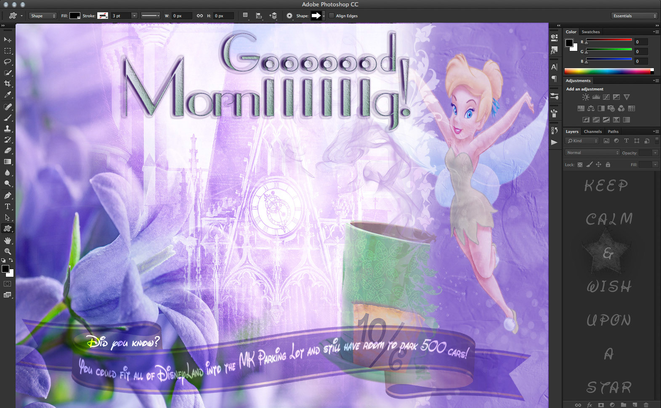Add a layer mask from Layers footer
Screen dimensions: 661x408
[601, 405]
